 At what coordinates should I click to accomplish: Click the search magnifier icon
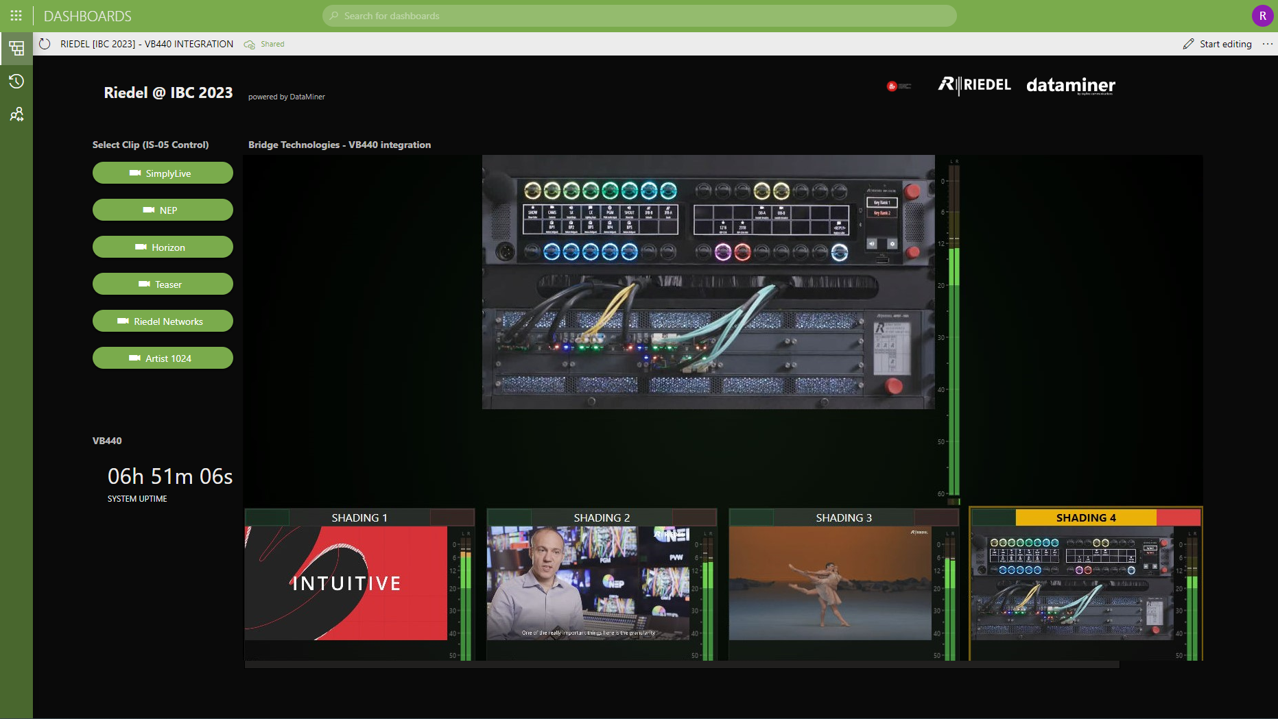tap(334, 16)
